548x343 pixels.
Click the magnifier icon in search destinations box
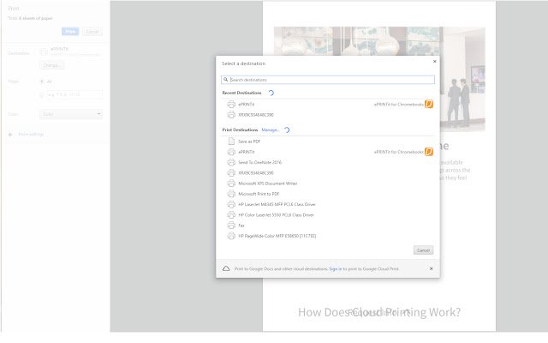(226, 80)
